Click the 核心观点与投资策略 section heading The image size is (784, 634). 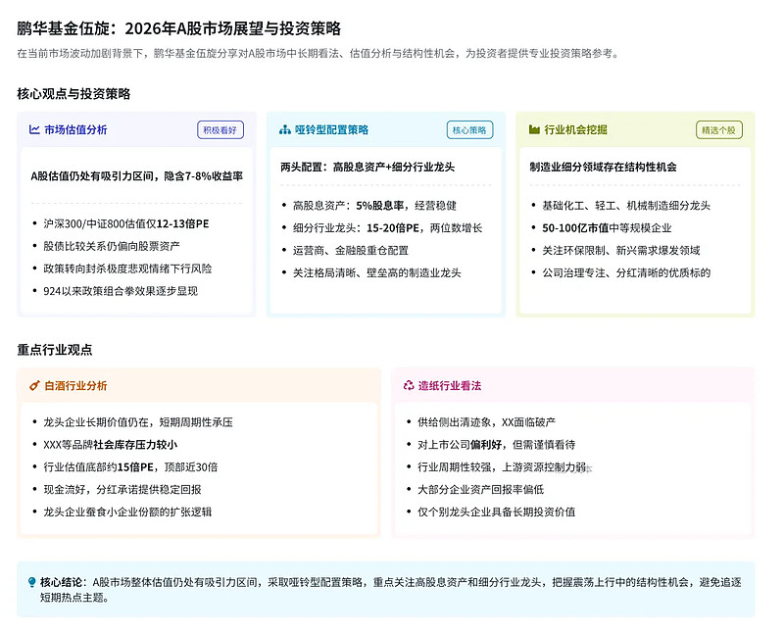(73, 94)
